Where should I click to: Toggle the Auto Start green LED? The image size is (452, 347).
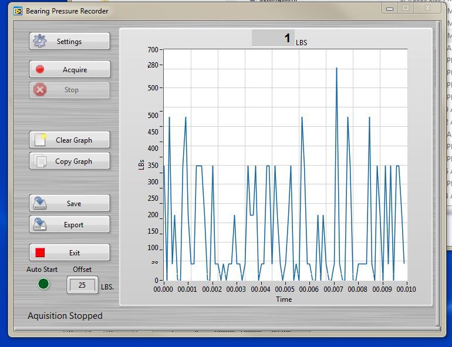[x=43, y=284]
